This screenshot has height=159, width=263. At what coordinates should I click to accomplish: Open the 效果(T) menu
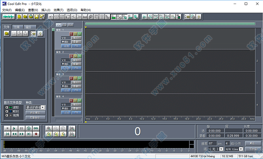[x=59, y=10]
